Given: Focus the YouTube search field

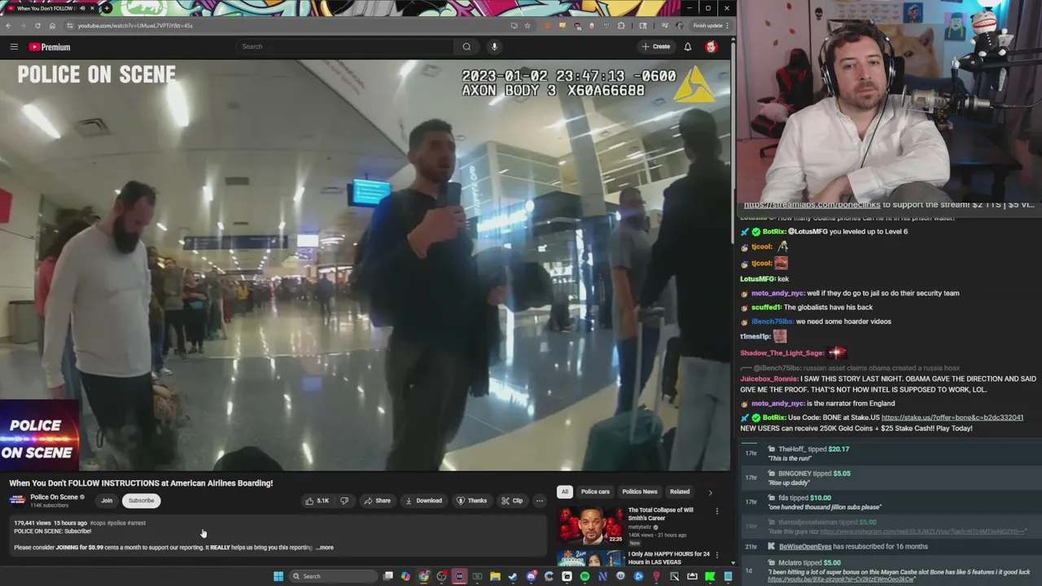Looking at the screenshot, I should click(345, 46).
